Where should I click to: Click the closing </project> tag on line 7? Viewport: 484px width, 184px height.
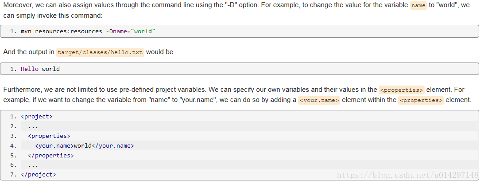(x=39, y=175)
